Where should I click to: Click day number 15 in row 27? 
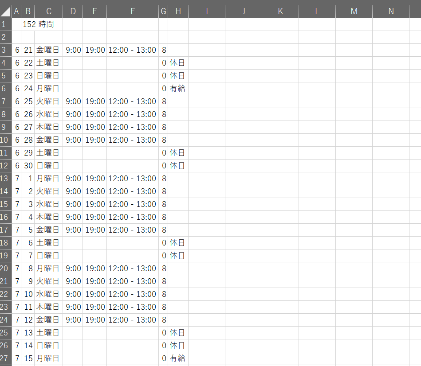[28, 358]
